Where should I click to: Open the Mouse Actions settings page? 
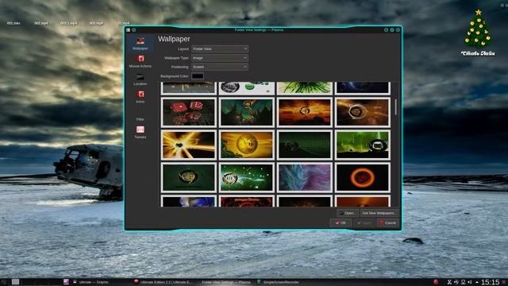(x=140, y=61)
